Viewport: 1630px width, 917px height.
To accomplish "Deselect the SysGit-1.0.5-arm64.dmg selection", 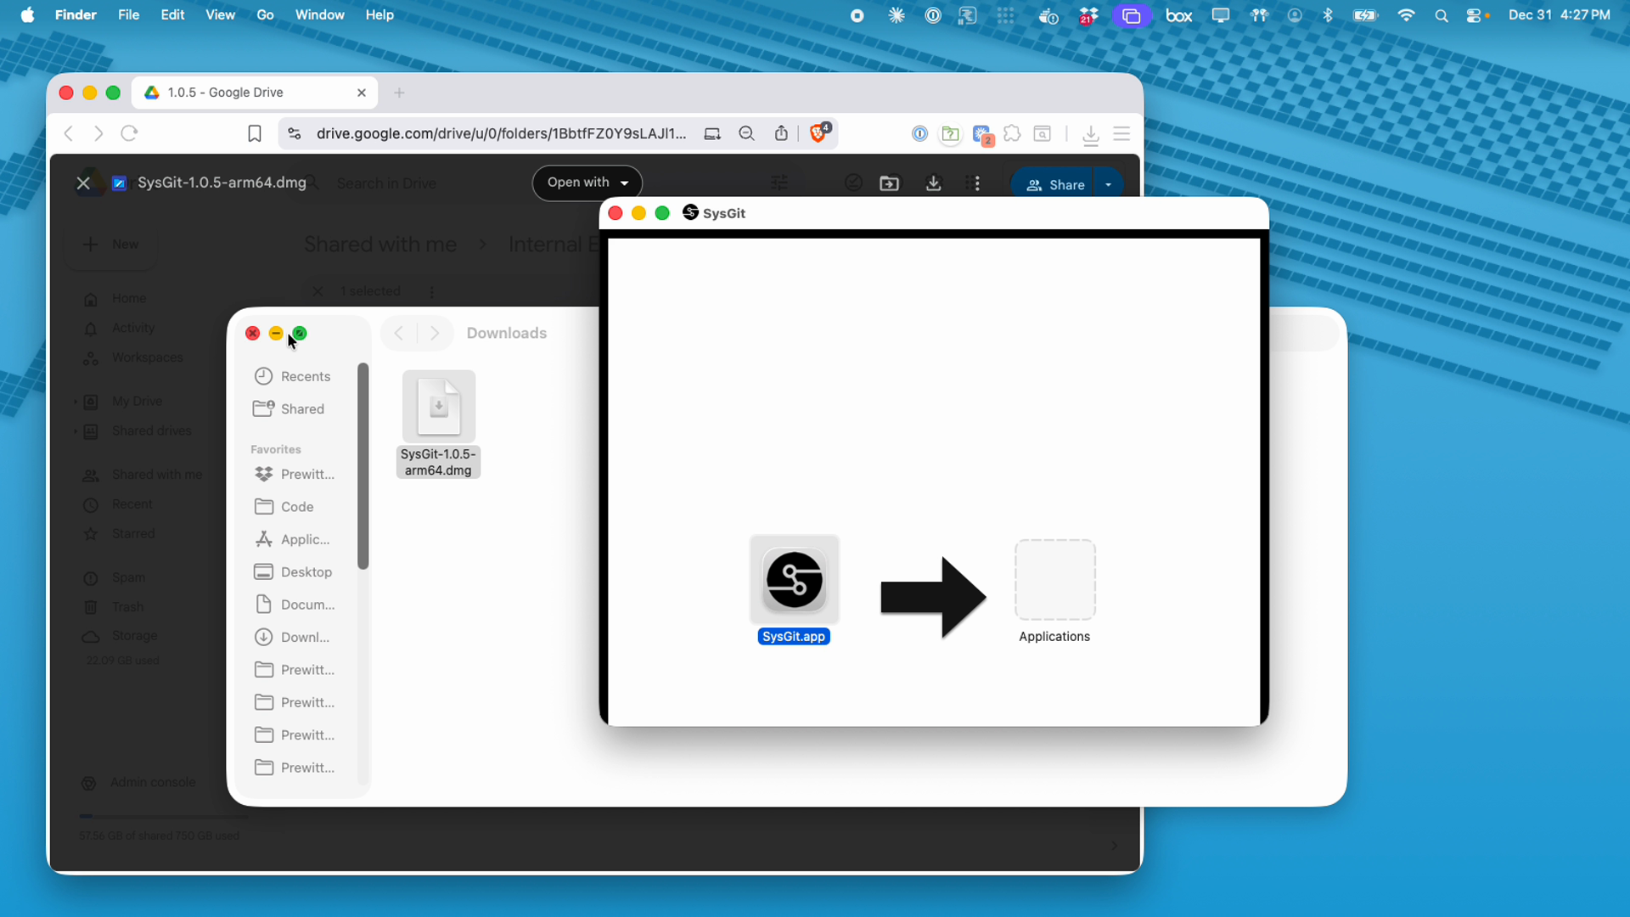I will tap(318, 291).
